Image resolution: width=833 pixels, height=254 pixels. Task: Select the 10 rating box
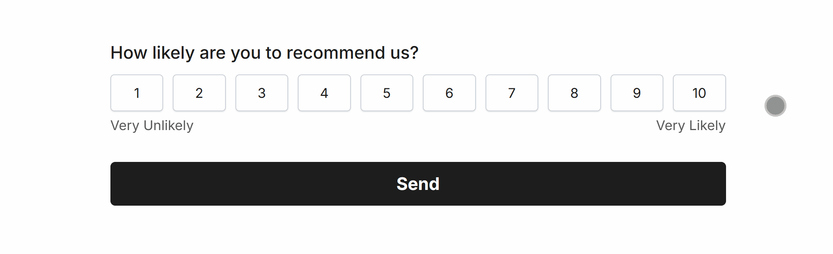tap(699, 93)
